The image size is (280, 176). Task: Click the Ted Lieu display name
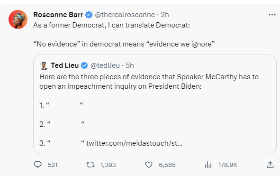[x=64, y=65]
